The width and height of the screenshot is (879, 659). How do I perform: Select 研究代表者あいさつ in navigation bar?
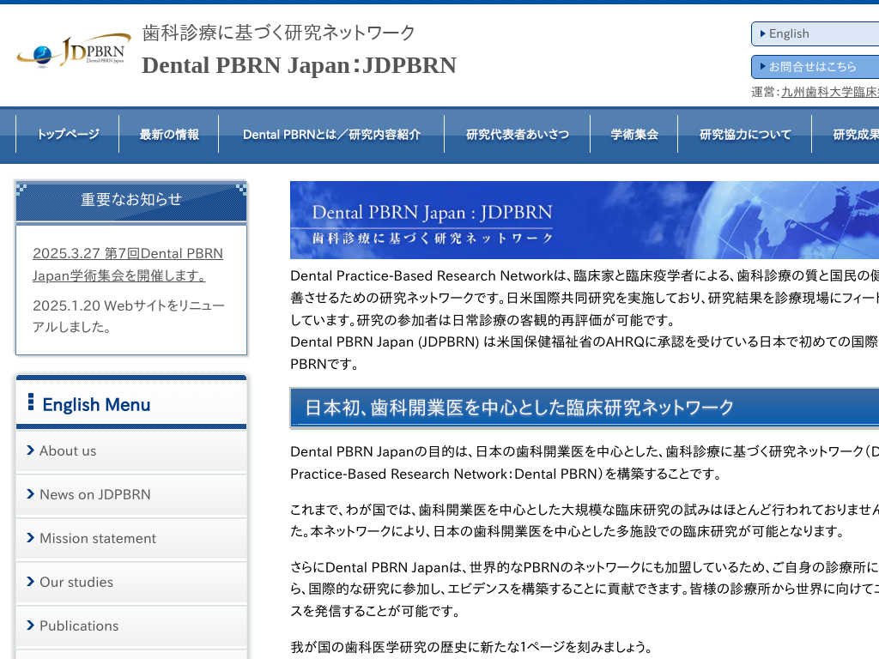(518, 134)
